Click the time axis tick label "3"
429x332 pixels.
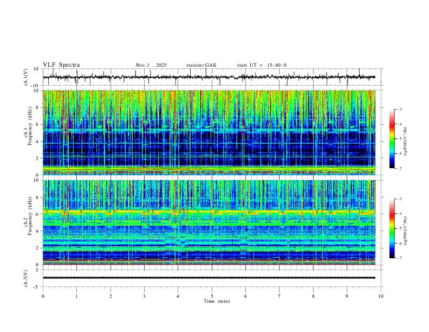click(144, 296)
